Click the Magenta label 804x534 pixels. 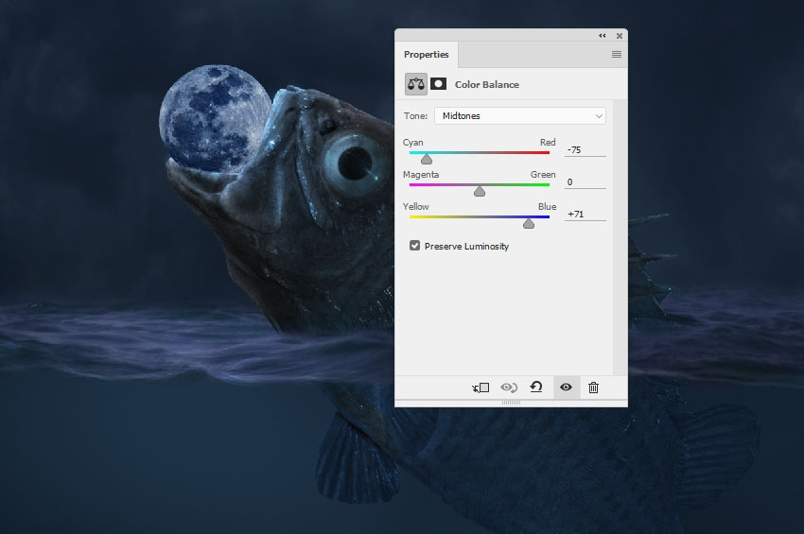(421, 175)
